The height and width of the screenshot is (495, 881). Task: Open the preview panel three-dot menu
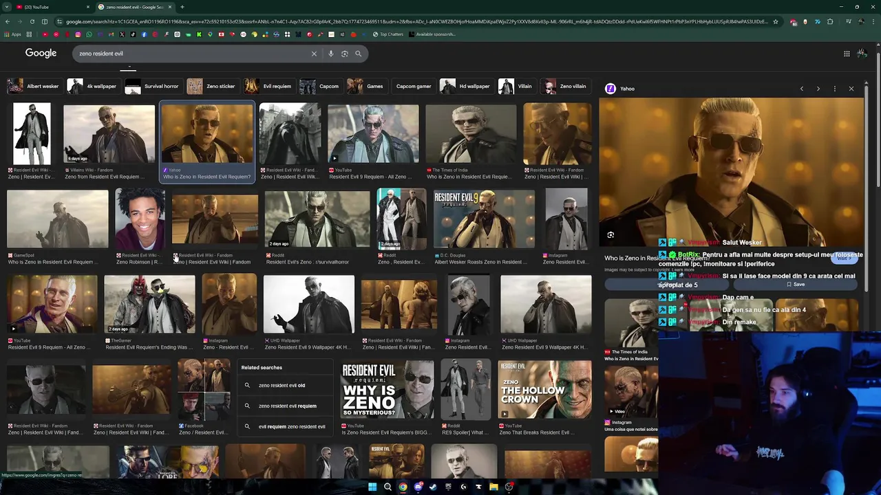(834, 89)
